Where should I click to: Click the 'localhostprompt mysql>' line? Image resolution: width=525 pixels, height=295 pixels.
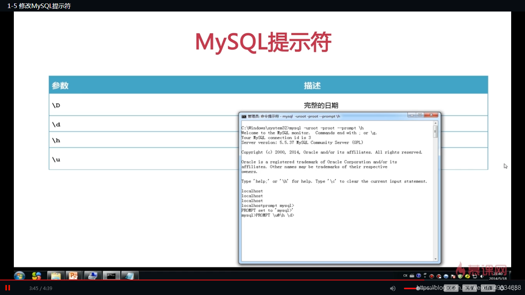click(267, 206)
